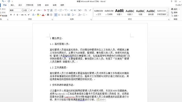Open the font size dropdown
The image size is (182, 102).
(28, 10)
